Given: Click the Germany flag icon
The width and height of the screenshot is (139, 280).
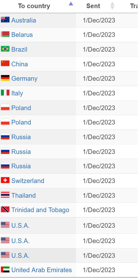Looking at the screenshot, I should point(5,78).
